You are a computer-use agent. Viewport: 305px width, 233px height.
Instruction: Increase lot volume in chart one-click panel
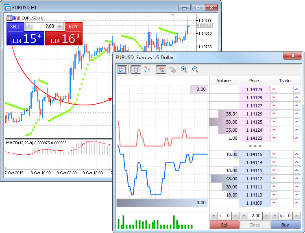click(x=60, y=26)
